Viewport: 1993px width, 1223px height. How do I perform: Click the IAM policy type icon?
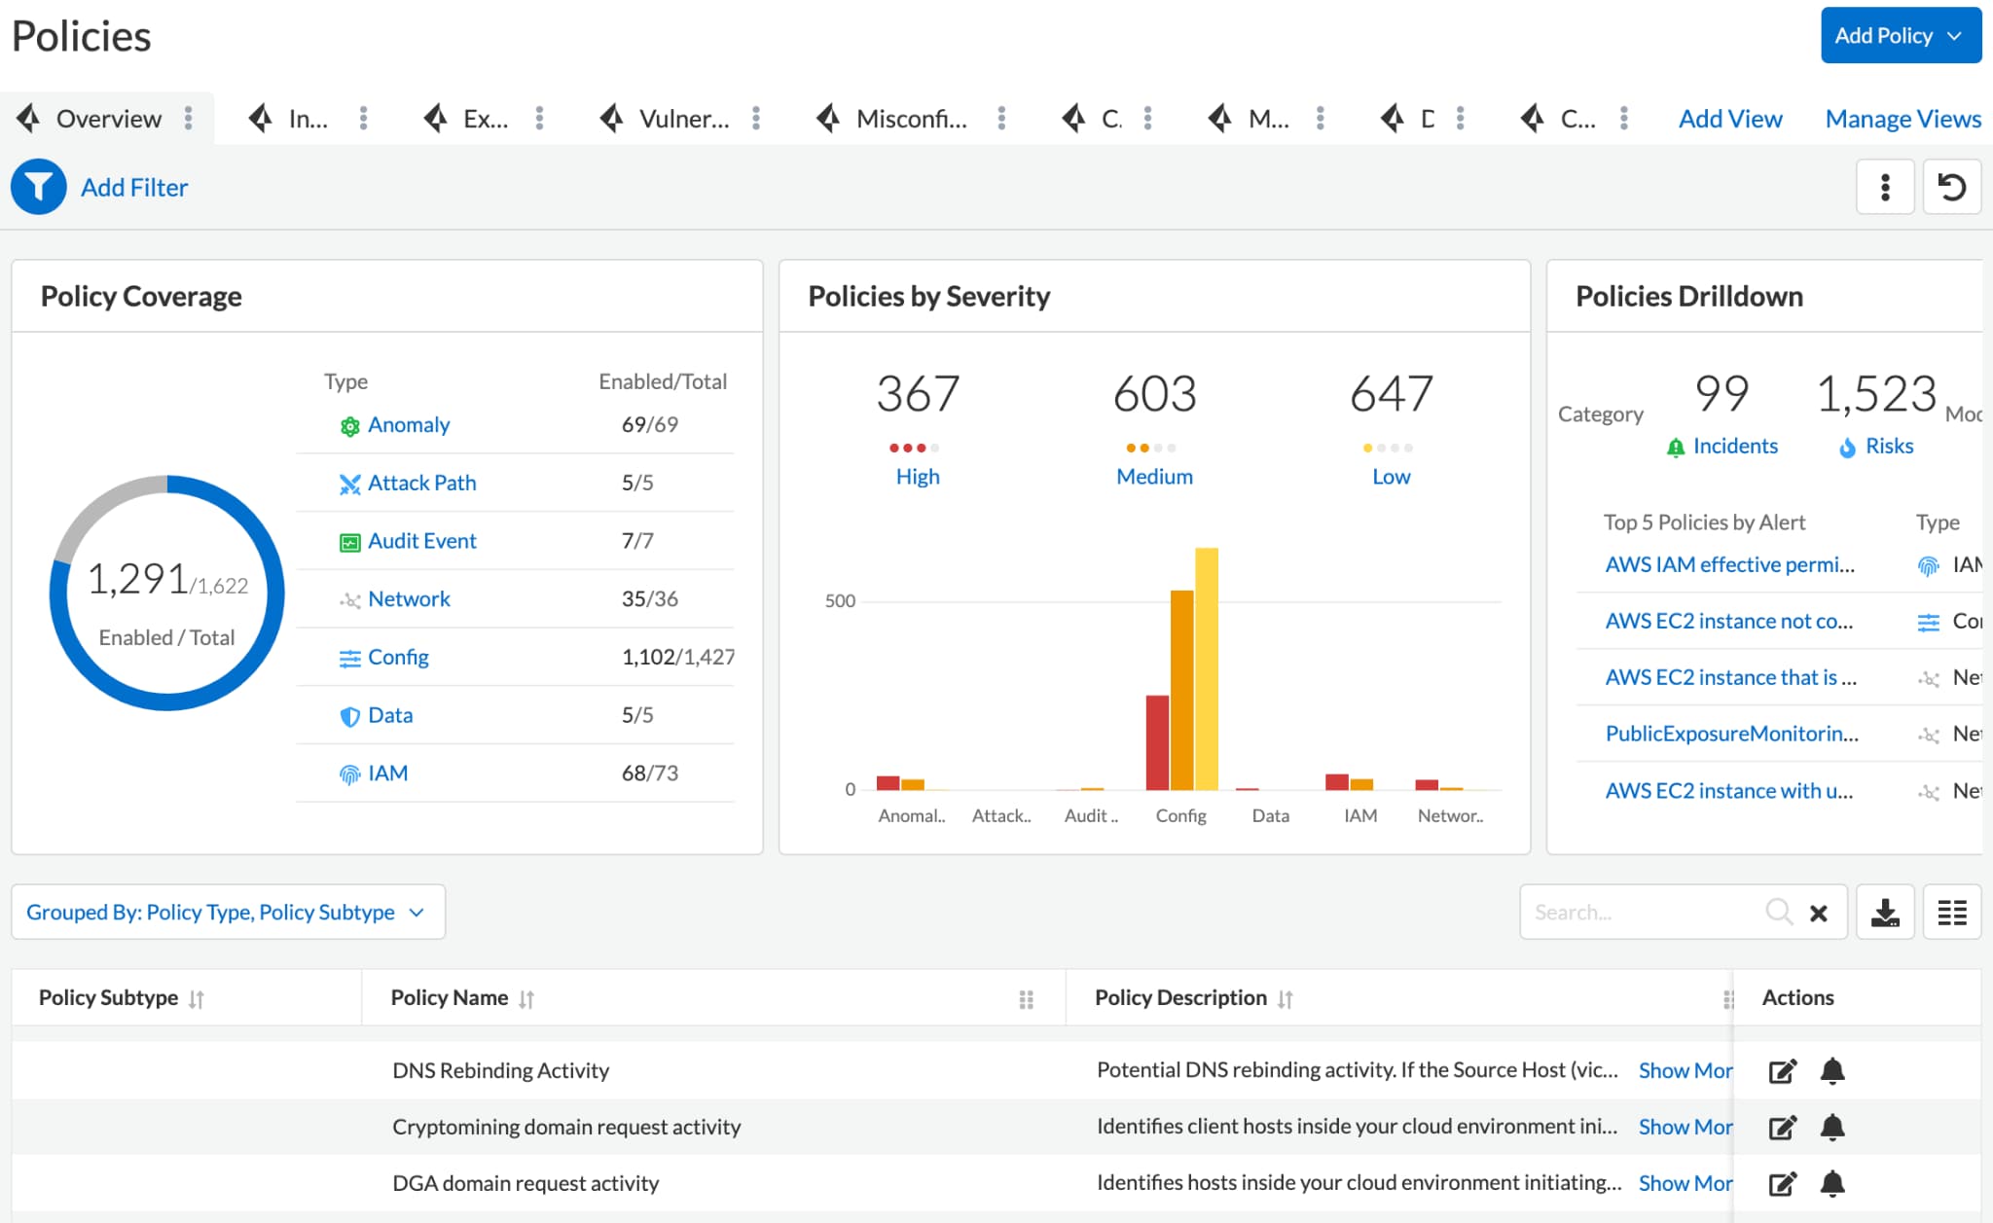(347, 772)
